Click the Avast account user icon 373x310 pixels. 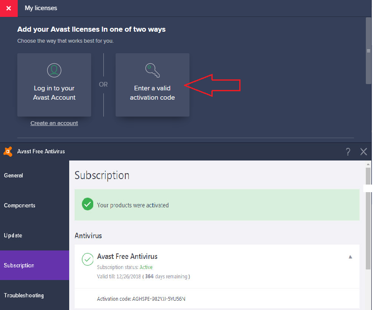pos(54,70)
